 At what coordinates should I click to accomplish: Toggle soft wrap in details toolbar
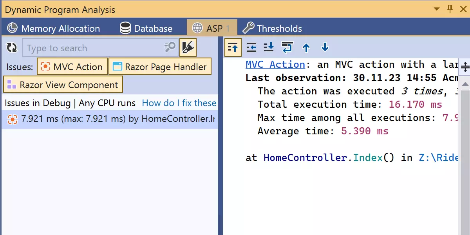click(x=287, y=48)
